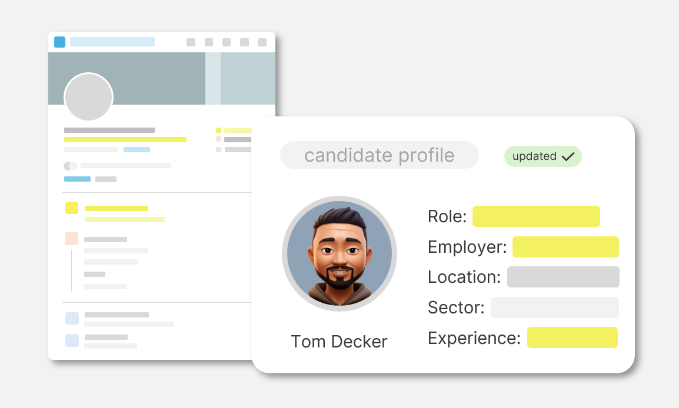Click the blue button below the toggle
The image size is (679, 408).
click(78, 179)
